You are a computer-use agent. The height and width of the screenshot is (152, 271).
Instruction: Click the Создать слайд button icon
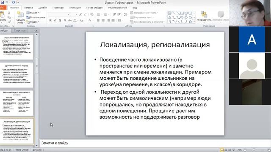(20, 15)
